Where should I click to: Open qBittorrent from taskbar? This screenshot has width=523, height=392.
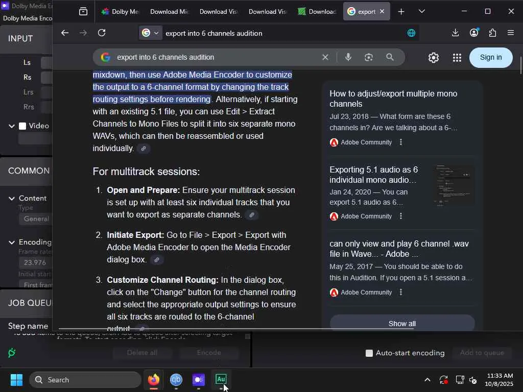176,379
